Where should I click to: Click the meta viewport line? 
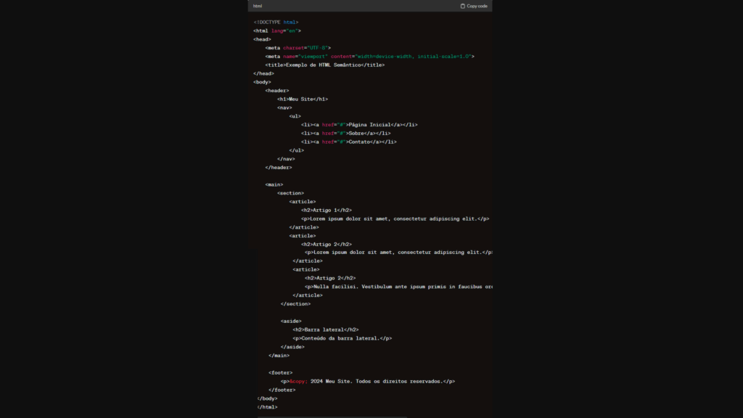tap(369, 57)
